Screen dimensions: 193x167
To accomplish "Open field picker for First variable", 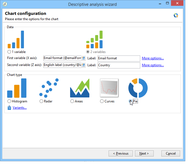I will (84, 58).
